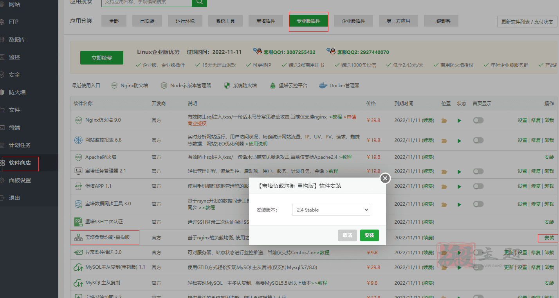Toggle homepage display for 宝塔数据同步工具 3.0
The image size is (559, 298).
tap(478, 204)
